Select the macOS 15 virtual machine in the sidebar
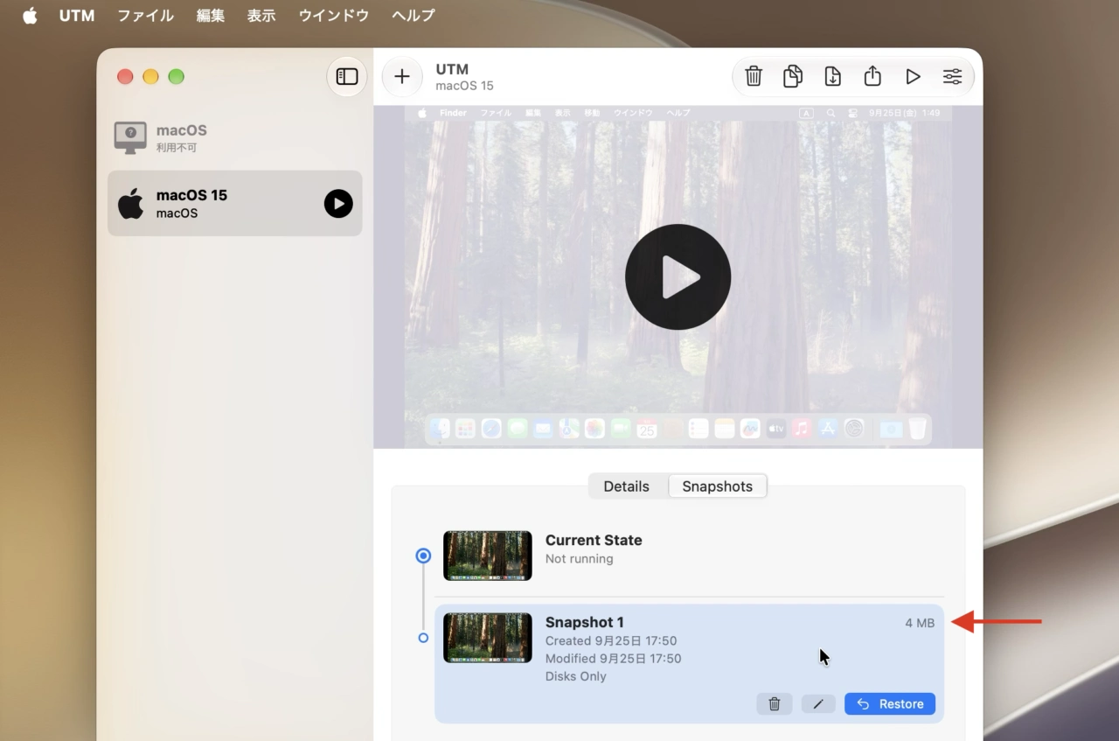1119x741 pixels. click(x=234, y=203)
